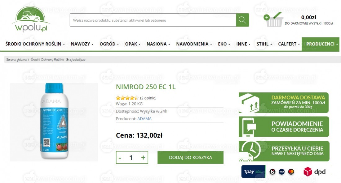Open the (2 opinie) reviews link
The image size is (341, 183).
click(148, 98)
